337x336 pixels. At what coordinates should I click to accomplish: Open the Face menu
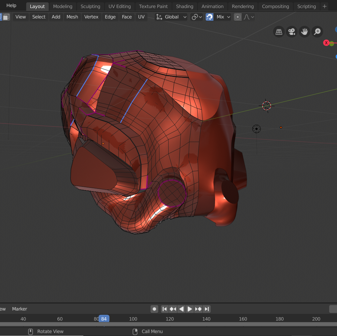(127, 17)
